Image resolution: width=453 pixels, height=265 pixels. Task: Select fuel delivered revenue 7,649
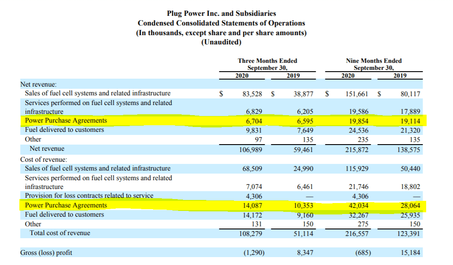[305, 130]
